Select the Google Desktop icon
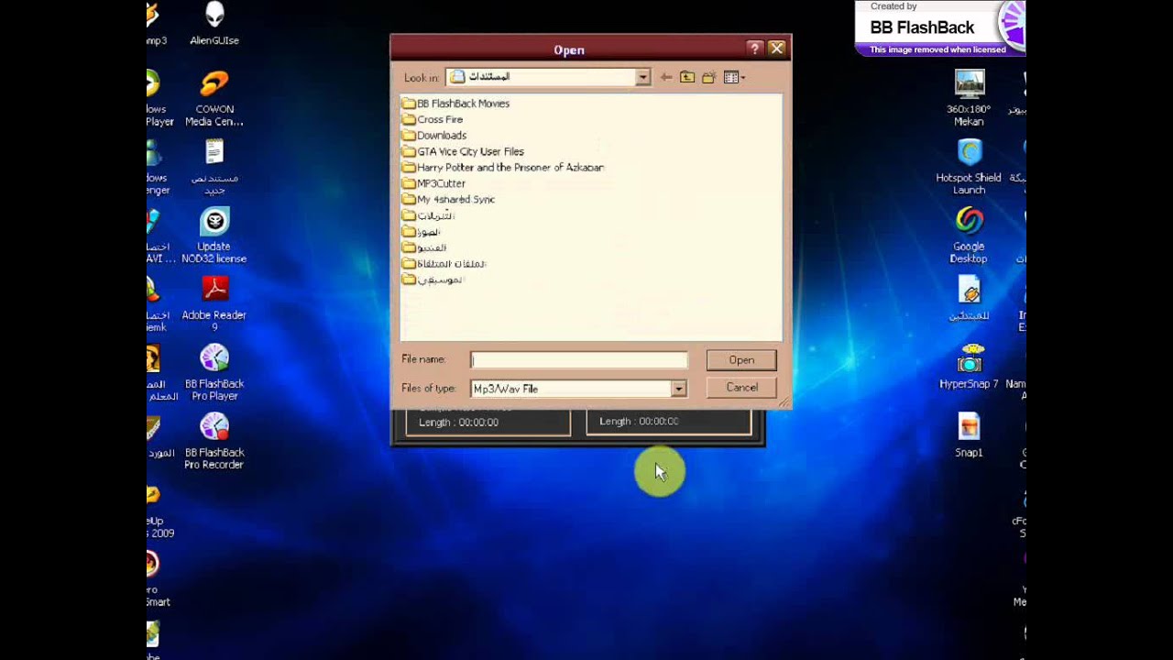Image resolution: width=1173 pixels, height=660 pixels. coord(969,236)
